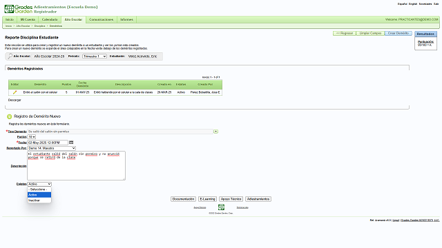Click the Deméritos breadcrumb link
The image size is (442, 248).
(x=56, y=26)
